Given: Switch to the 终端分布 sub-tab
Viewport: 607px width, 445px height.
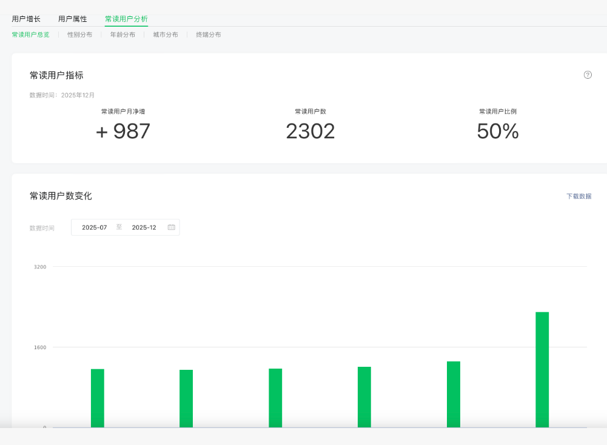Looking at the screenshot, I should click(x=208, y=35).
